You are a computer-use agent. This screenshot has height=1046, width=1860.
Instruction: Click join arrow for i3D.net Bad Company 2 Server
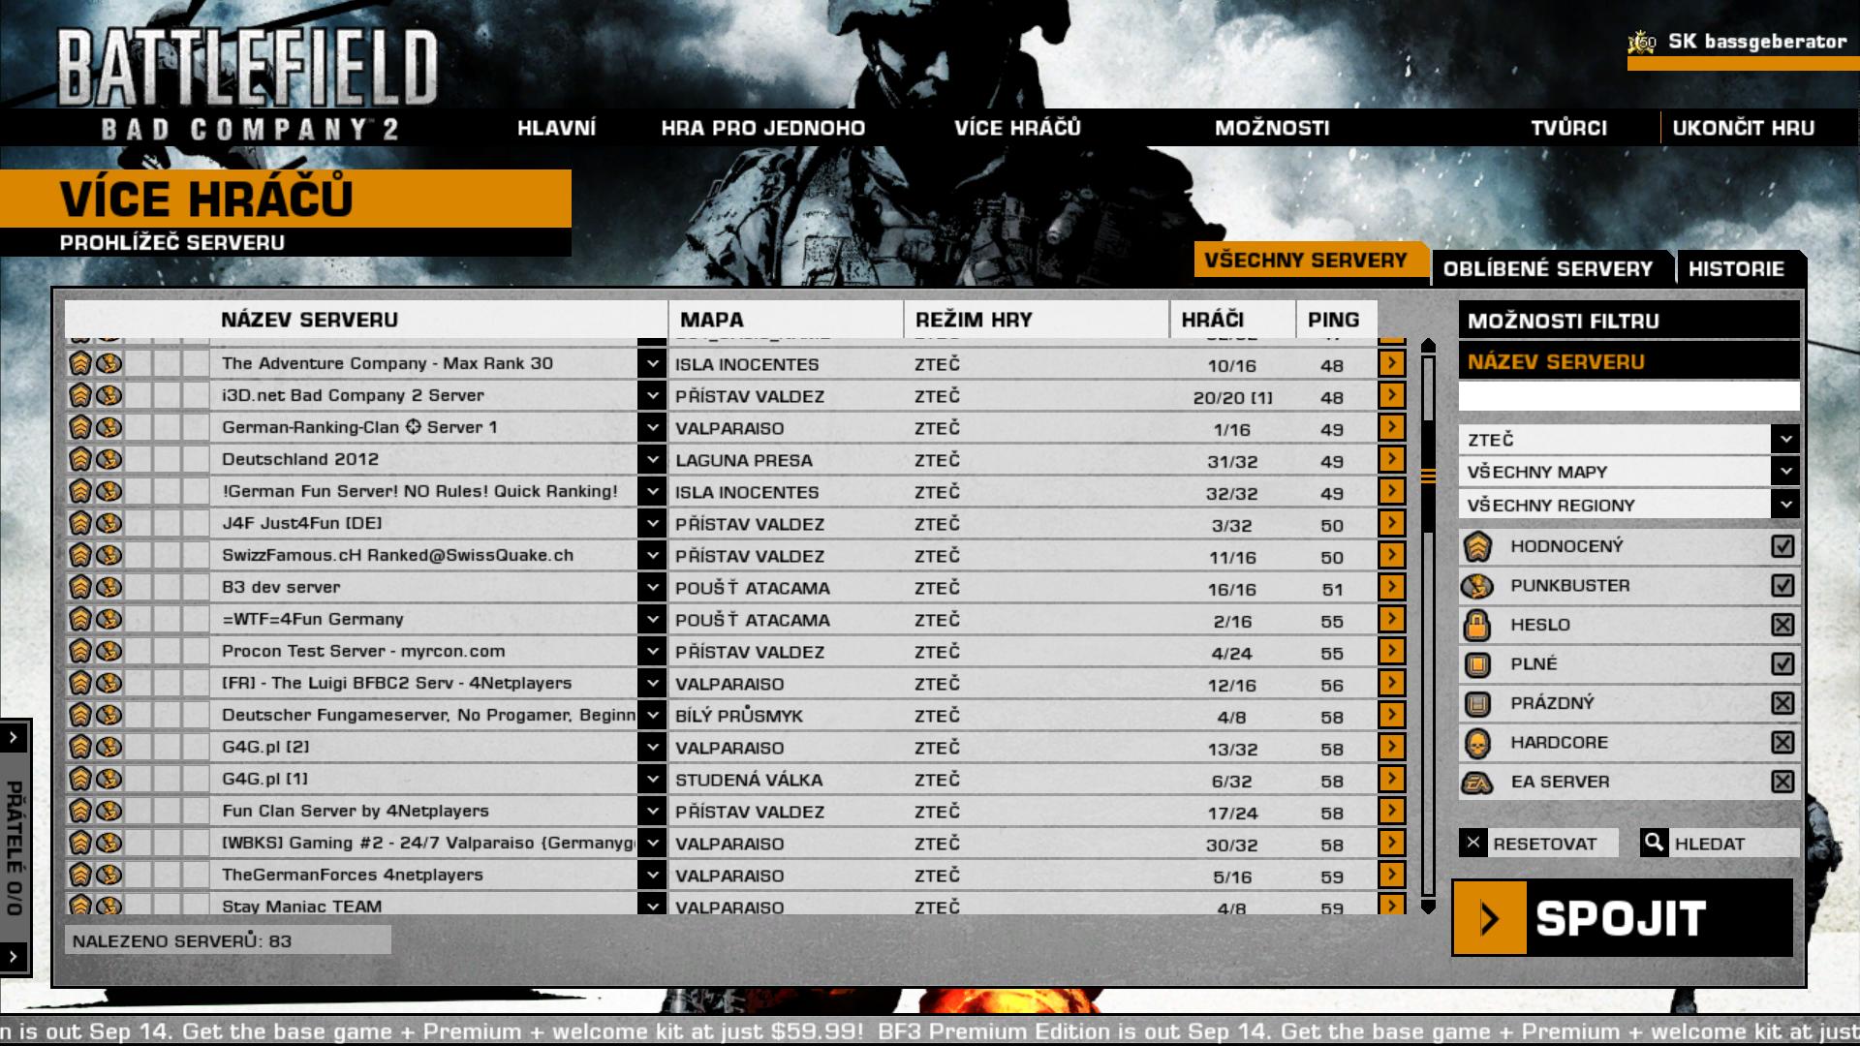click(1391, 395)
